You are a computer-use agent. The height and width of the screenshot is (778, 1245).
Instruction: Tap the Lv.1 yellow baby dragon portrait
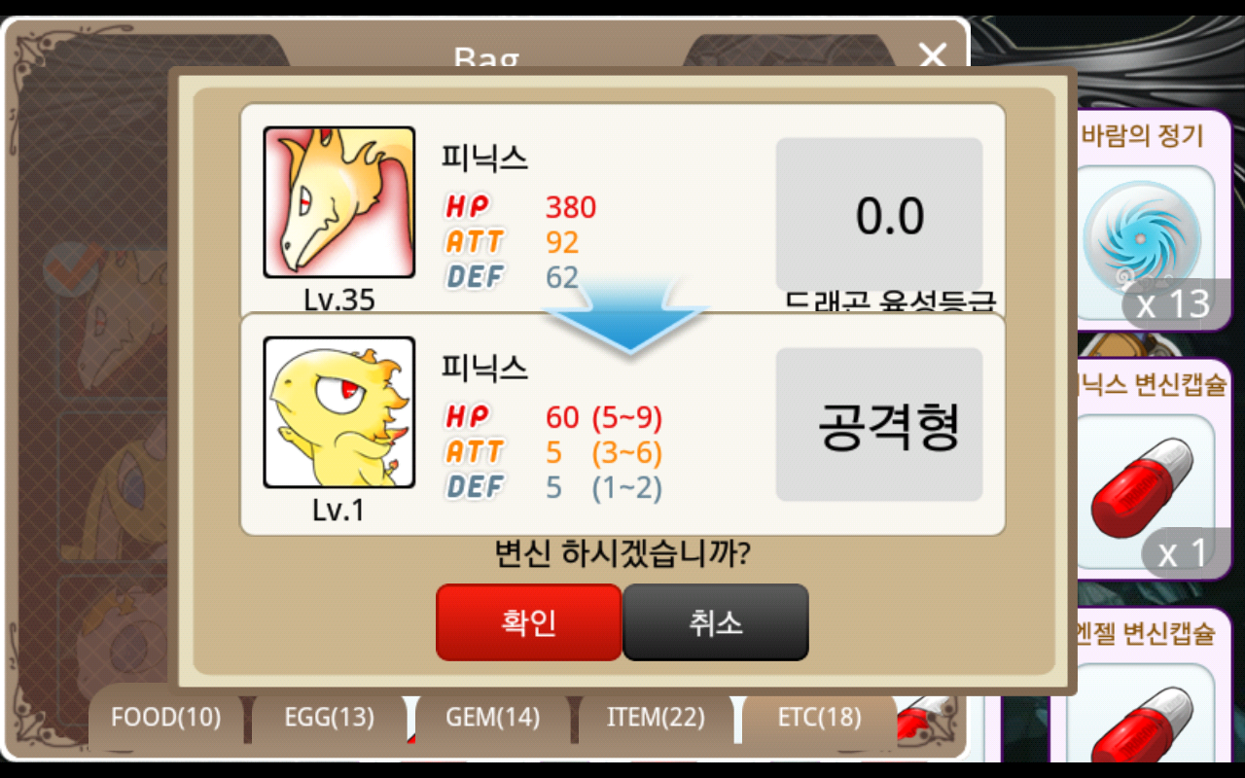pos(339,412)
